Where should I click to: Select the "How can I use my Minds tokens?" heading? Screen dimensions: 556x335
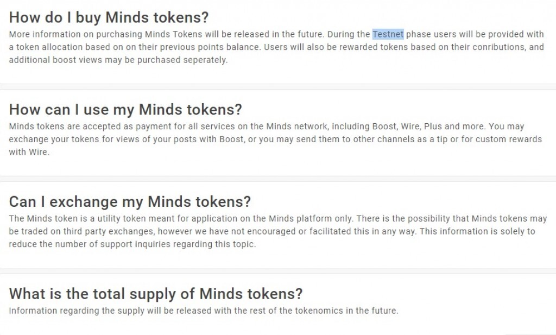click(125, 110)
